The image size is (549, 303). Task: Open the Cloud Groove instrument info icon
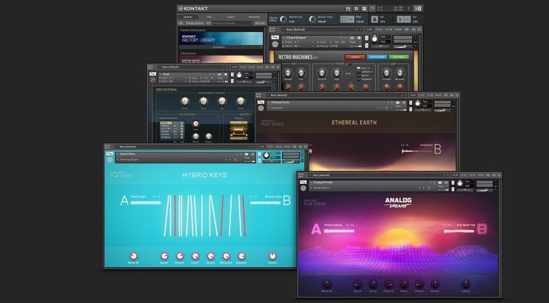tap(359, 38)
